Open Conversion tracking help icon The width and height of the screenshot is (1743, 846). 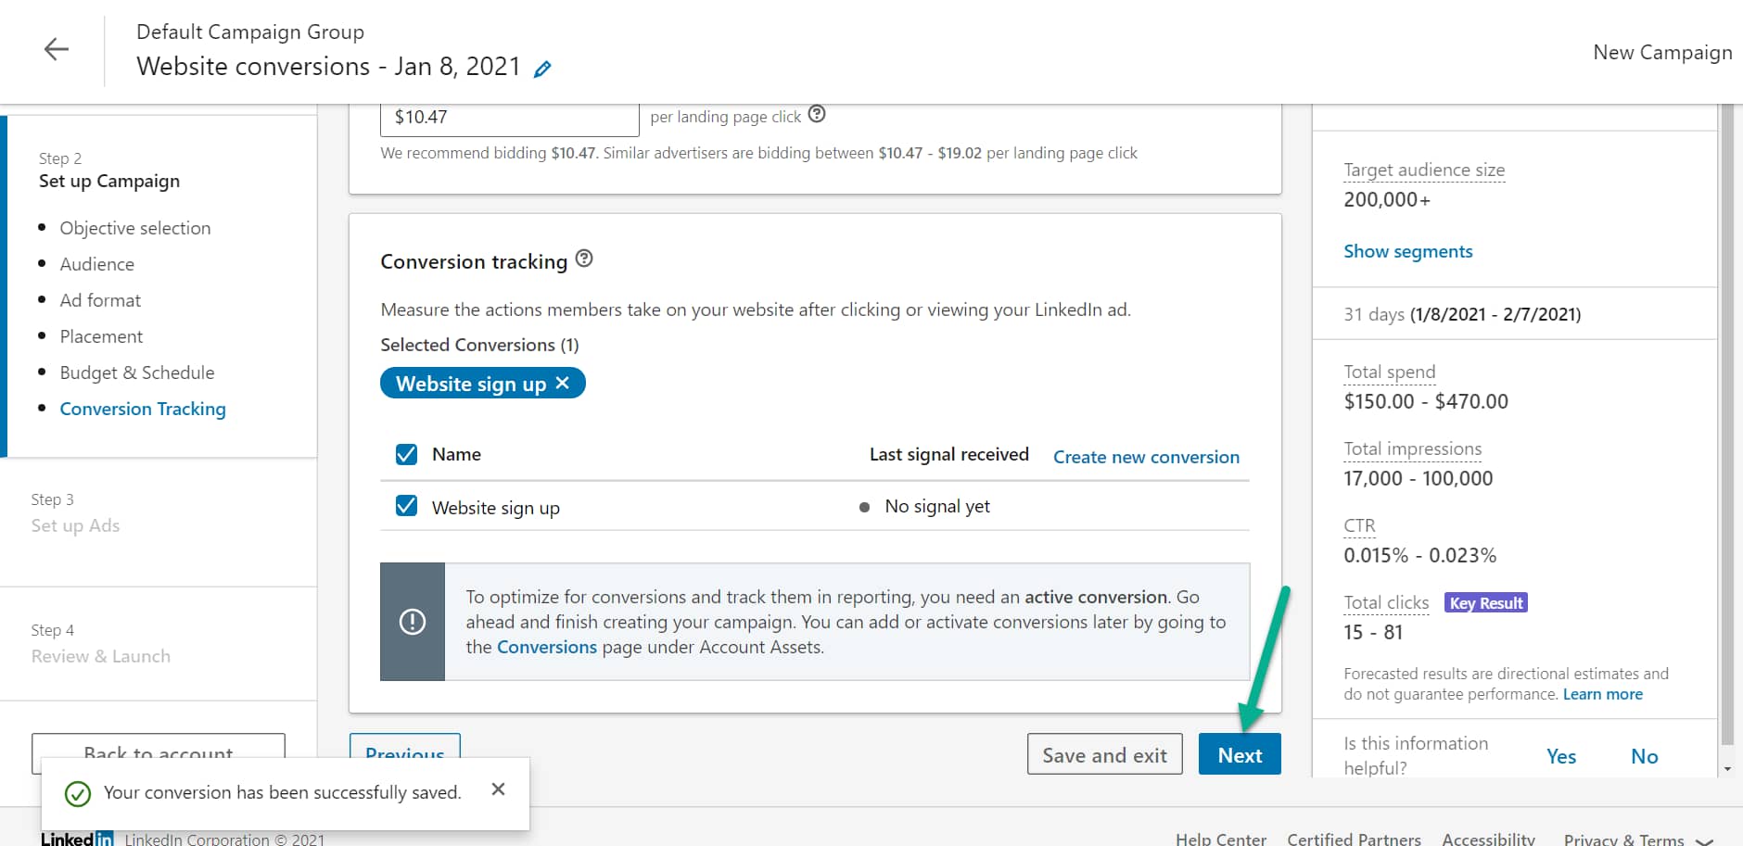[584, 259]
